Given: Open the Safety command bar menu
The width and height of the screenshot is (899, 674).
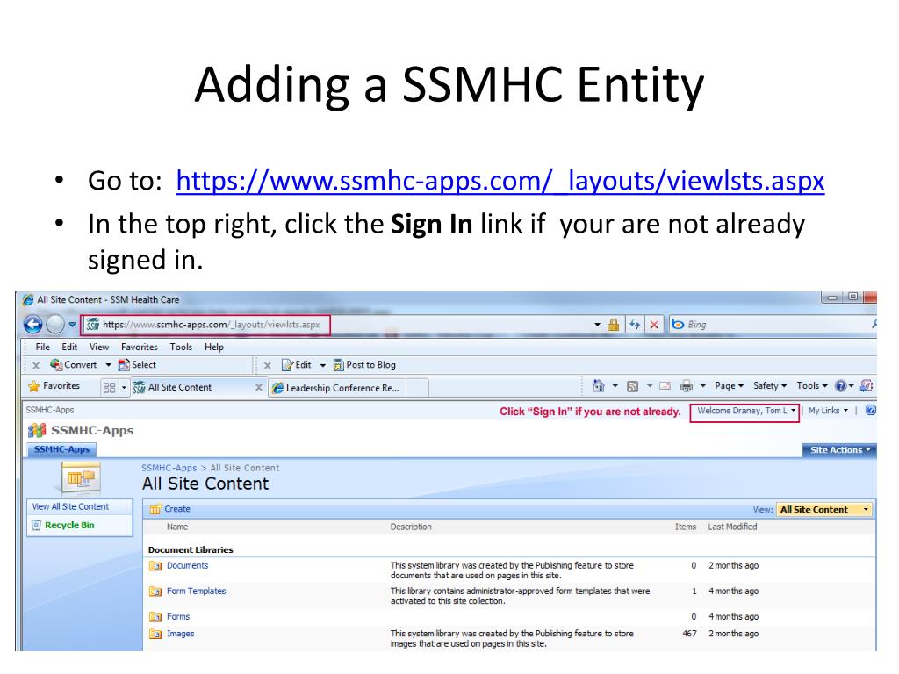Looking at the screenshot, I should [769, 386].
